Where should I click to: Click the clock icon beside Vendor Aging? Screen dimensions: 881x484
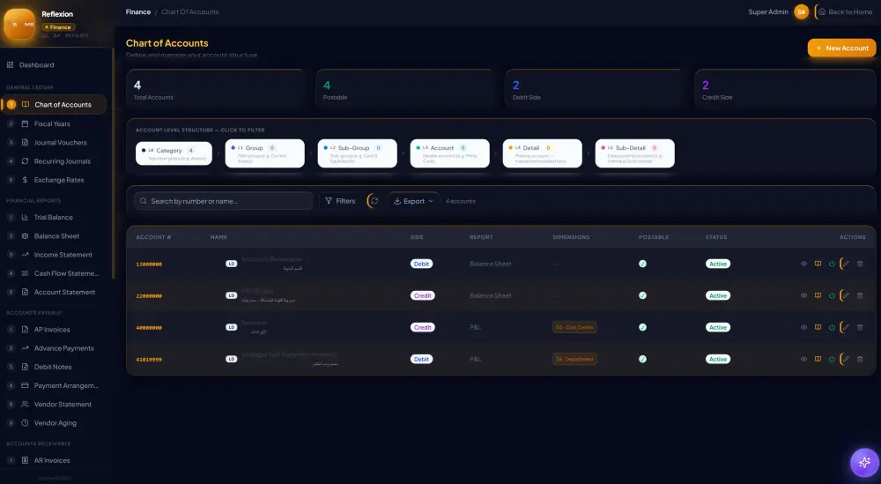tap(25, 422)
